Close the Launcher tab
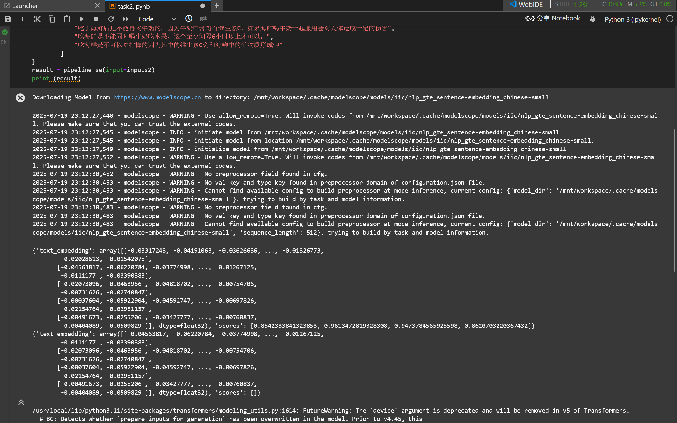The image size is (677, 423). click(x=97, y=5)
